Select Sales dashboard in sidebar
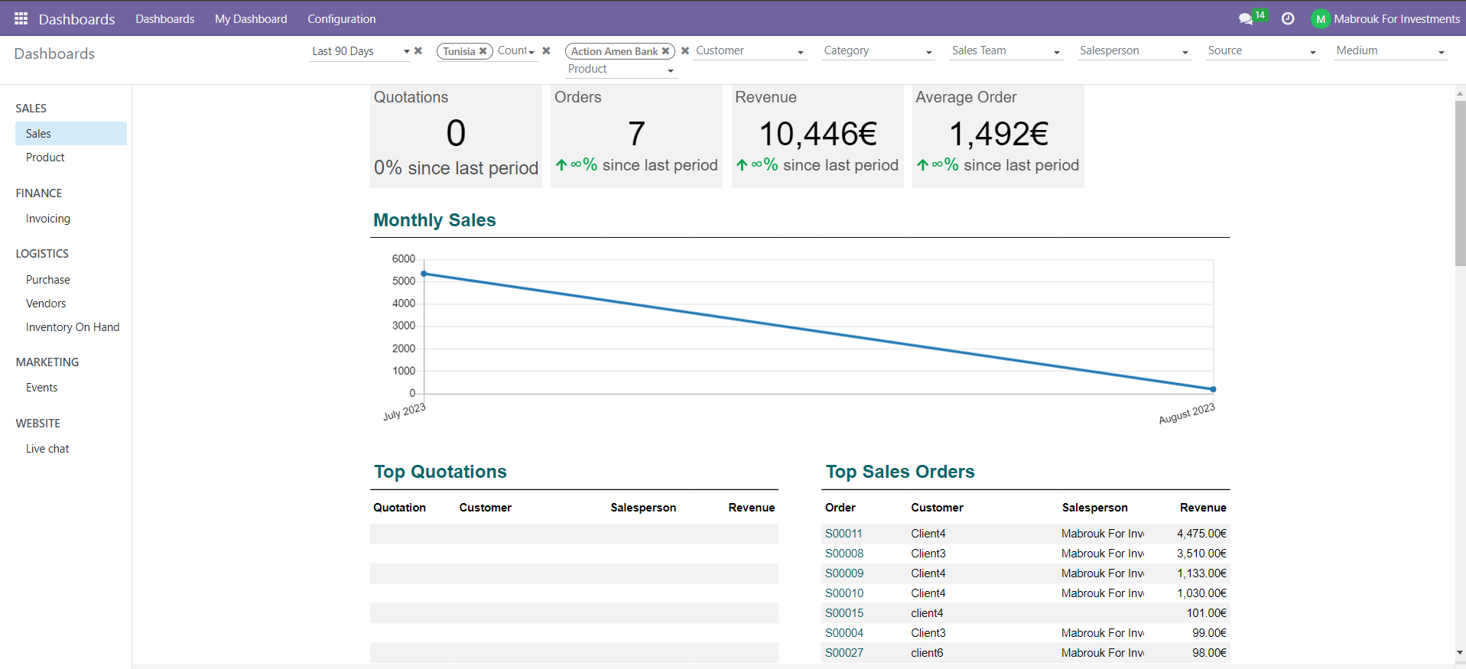 pyautogui.click(x=71, y=134)
